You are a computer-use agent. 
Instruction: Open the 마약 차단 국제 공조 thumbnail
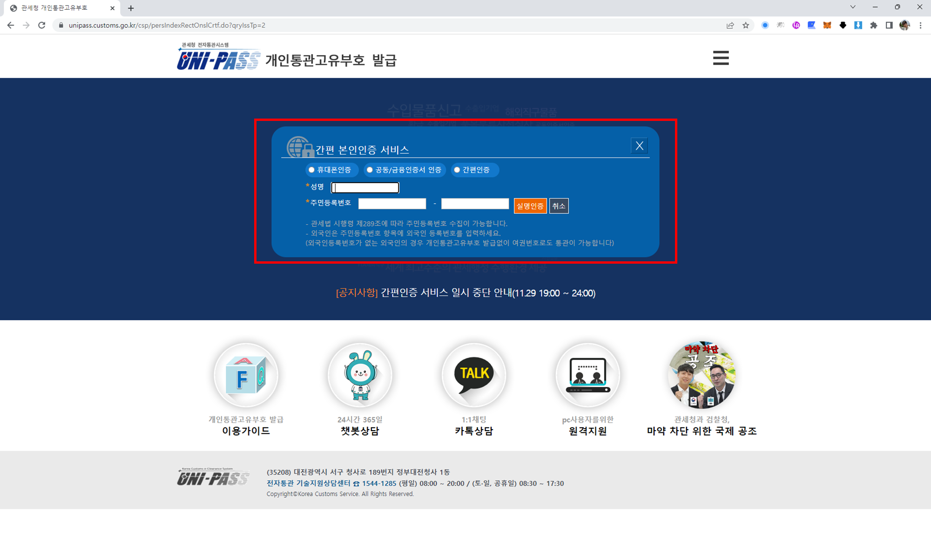pos(702,375)
